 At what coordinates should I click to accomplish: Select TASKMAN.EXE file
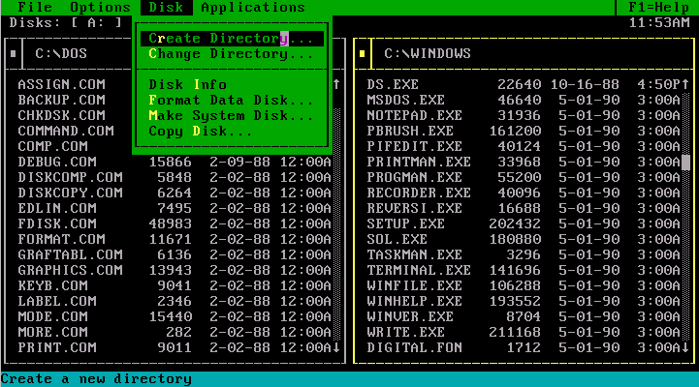(x=524, y=254)
